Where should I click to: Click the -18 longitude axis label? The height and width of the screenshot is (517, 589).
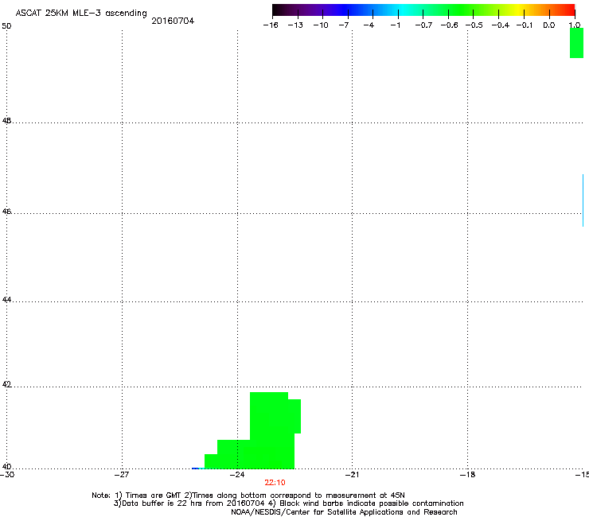coord(467,475)
